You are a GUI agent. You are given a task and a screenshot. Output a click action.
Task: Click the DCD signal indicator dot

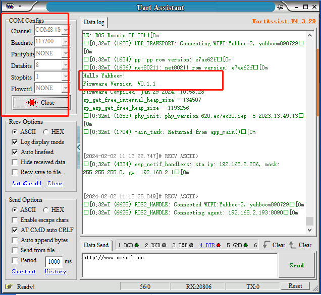pyautogui.click(x=137, y=245)
